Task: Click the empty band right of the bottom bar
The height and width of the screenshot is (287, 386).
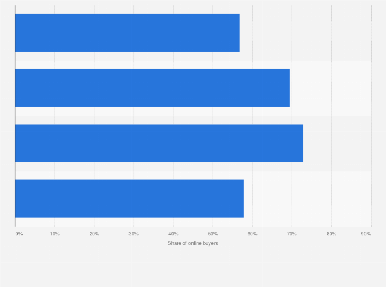Action: (307, 198)
